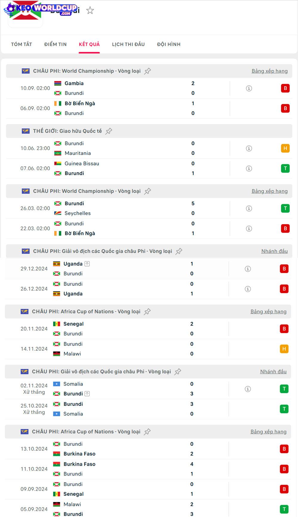Select the ĐỘI HÌNH tab

[x=169, y=44]
